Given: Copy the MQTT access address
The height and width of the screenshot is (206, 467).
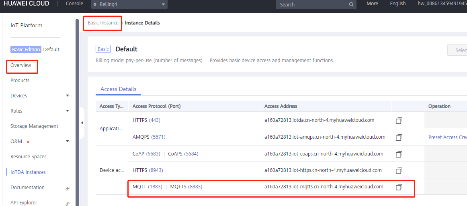Looking at the screenshot, I should 399,188.
